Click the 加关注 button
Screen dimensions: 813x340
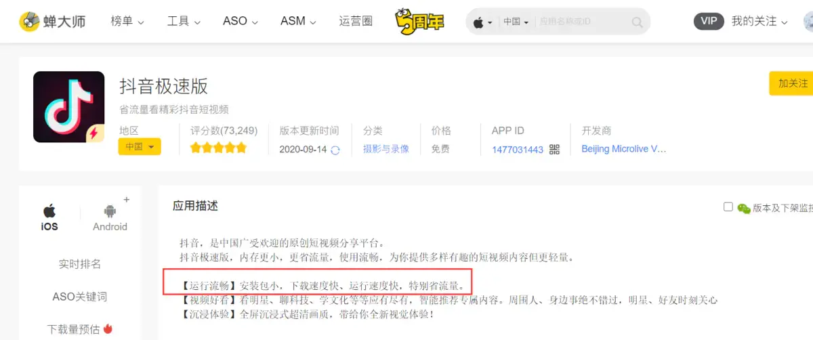click(791, 83)
